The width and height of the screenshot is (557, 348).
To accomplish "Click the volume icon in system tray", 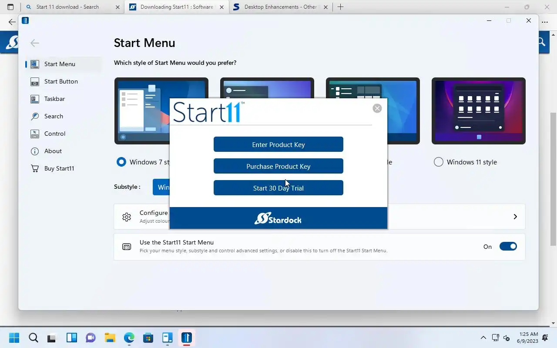I will (x=507, y=338).
